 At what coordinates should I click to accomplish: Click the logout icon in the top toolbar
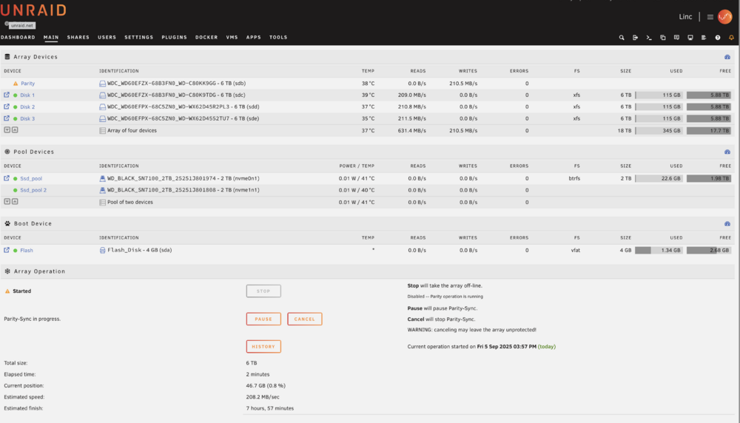tap(635, 38)
